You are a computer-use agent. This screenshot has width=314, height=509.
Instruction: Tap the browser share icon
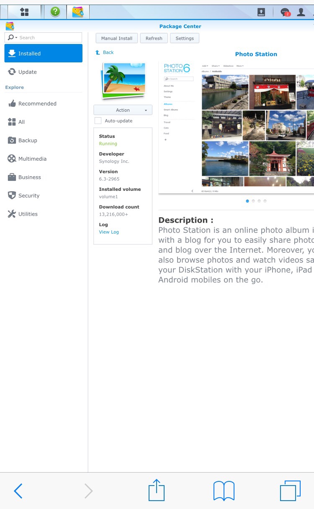tap(157, 490)
